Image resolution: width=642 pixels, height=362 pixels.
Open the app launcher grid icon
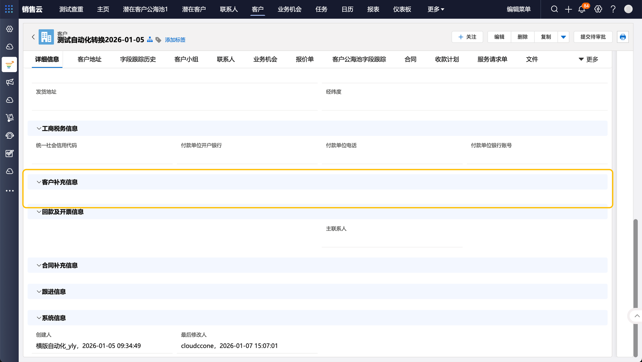(9, 9)
